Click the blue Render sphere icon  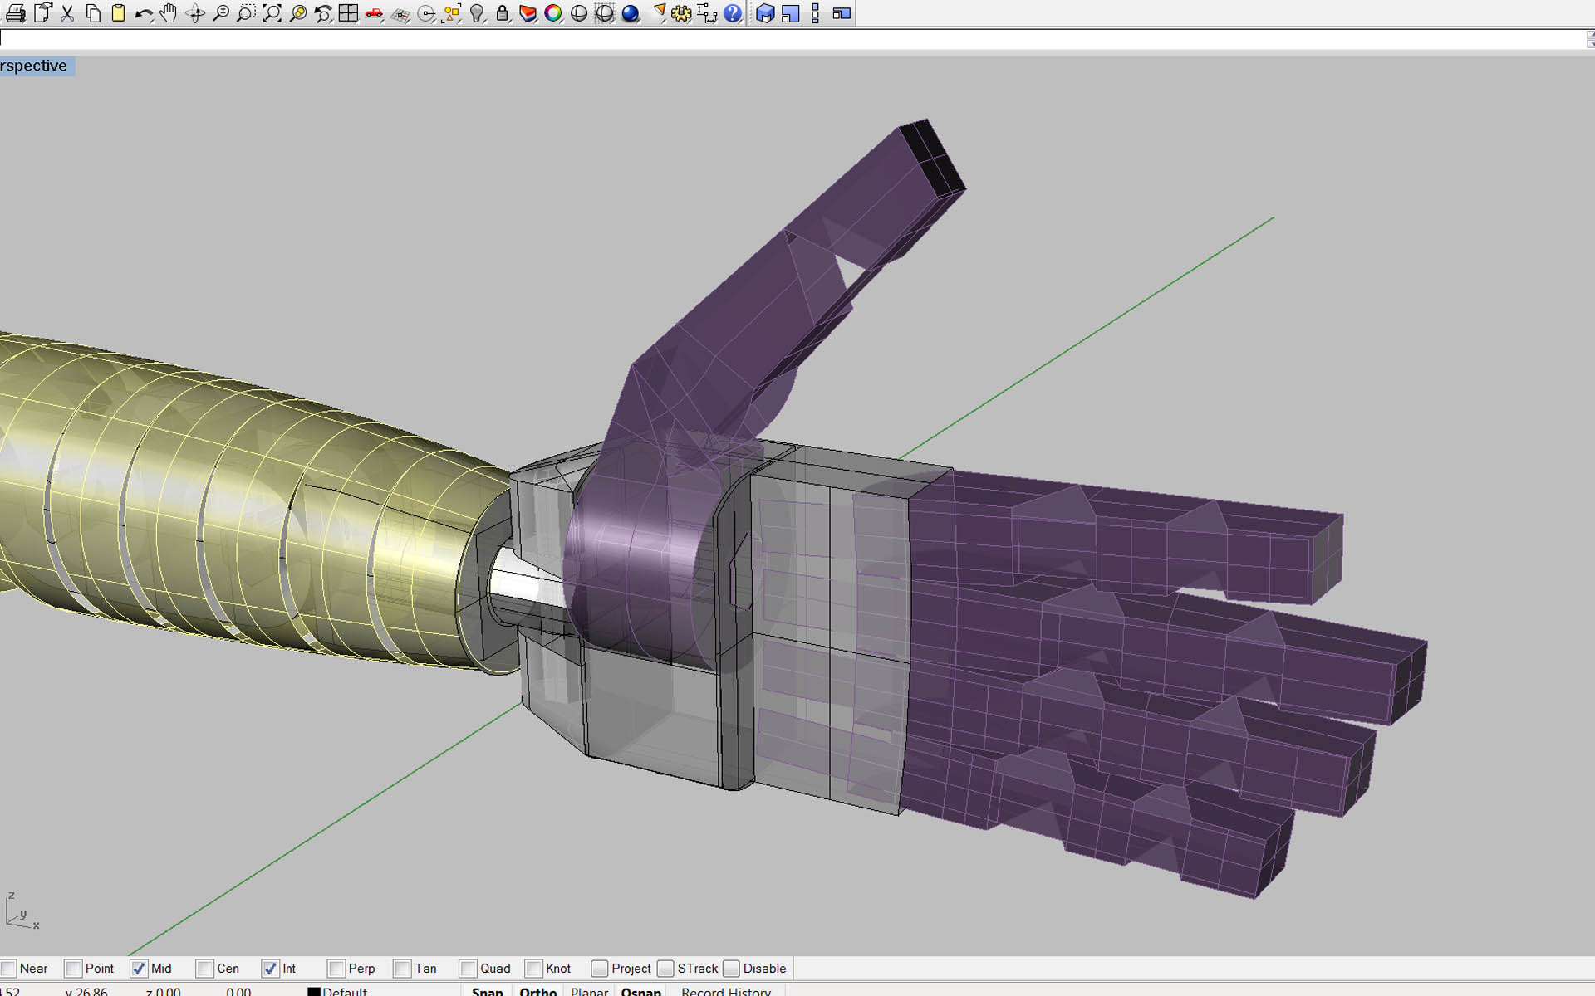tap(631, 13)
